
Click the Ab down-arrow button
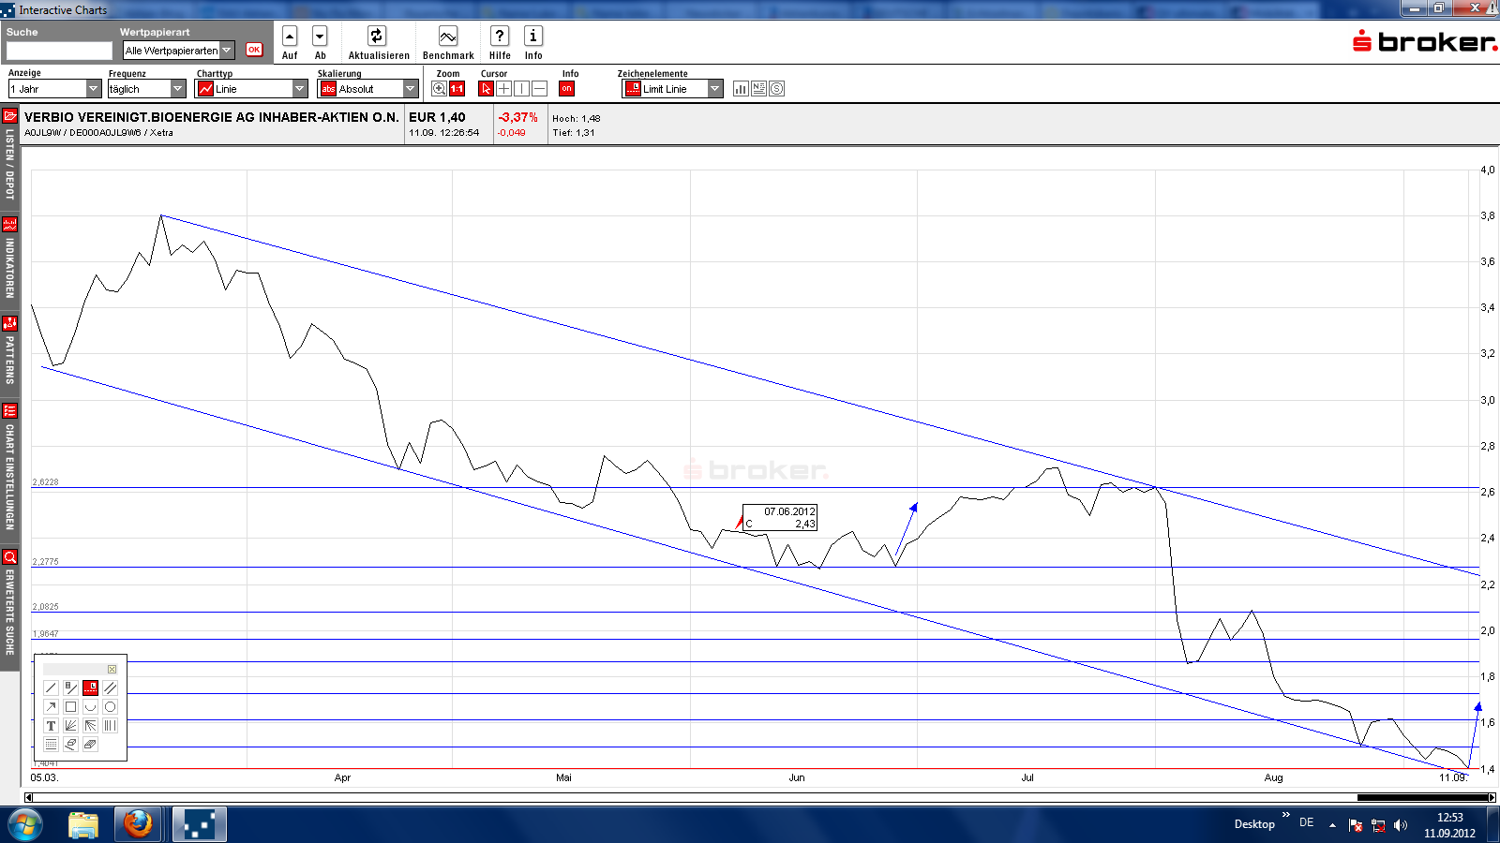(x=320, y=37)
